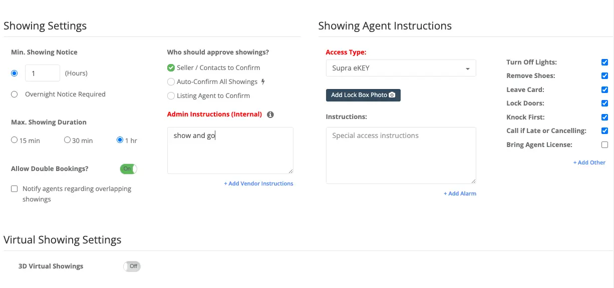Screen dimensions: 614x288
Task: Click the Add Vendor Instructions link
Action: coord(258,183)
